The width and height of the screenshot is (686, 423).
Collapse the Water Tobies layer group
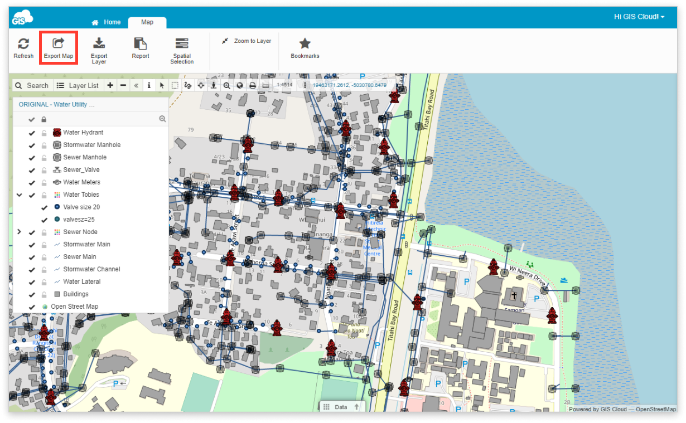click(x=20, y=194)
